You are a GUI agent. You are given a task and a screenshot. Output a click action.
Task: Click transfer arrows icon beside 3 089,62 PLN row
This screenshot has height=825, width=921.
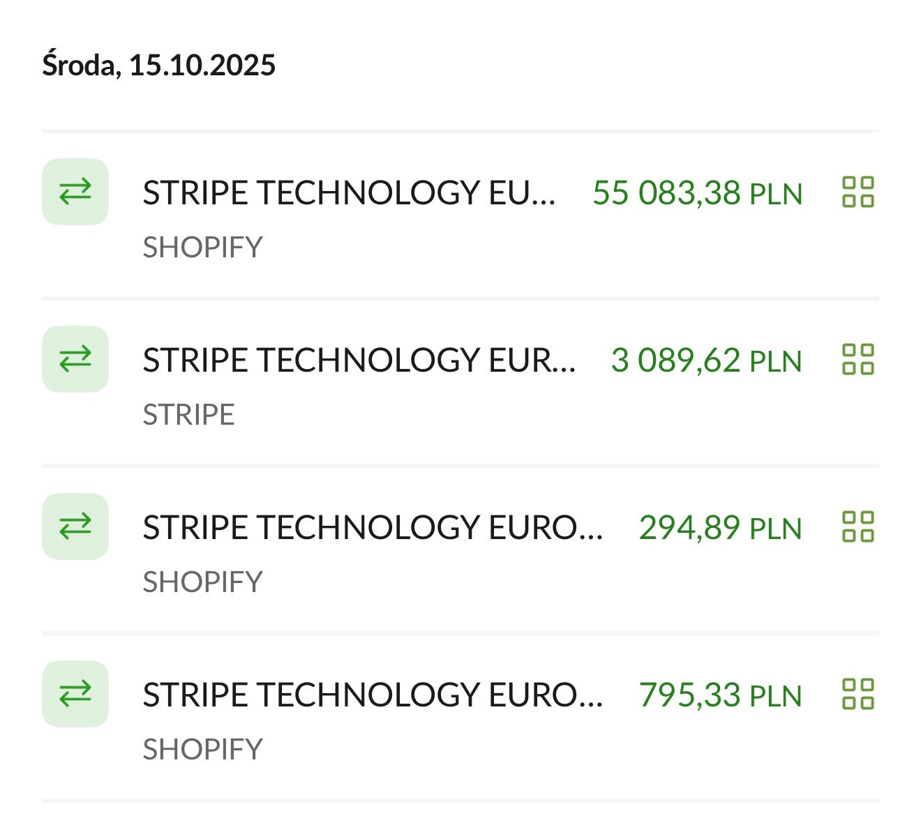click(75, 359)
